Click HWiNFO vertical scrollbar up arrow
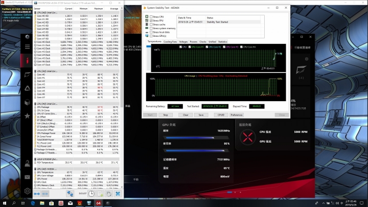368x207 pixels. 122,9
